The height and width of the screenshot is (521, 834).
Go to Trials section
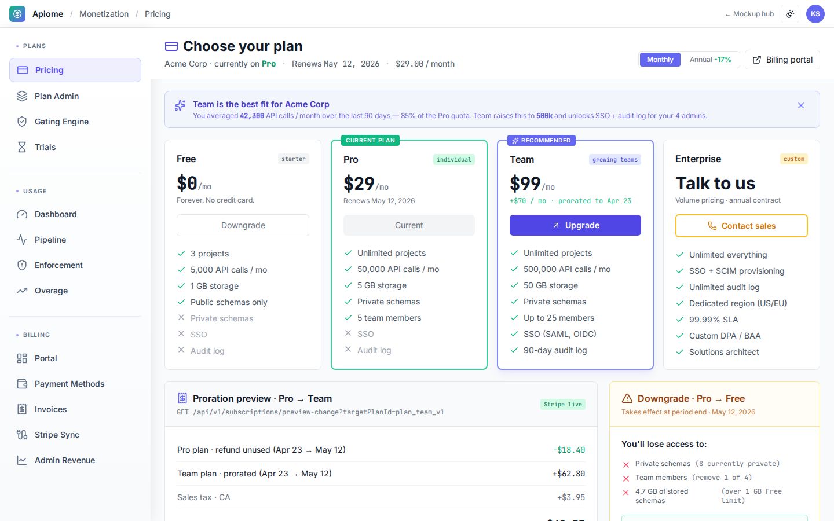tap(75, 147)
